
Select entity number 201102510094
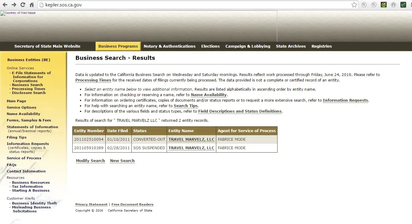pos(89,139)
